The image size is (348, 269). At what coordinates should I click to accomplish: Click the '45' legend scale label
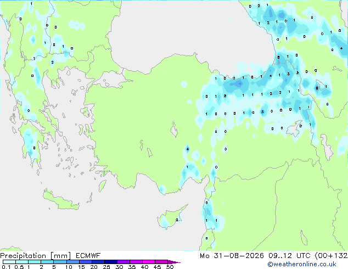(157, 267)
